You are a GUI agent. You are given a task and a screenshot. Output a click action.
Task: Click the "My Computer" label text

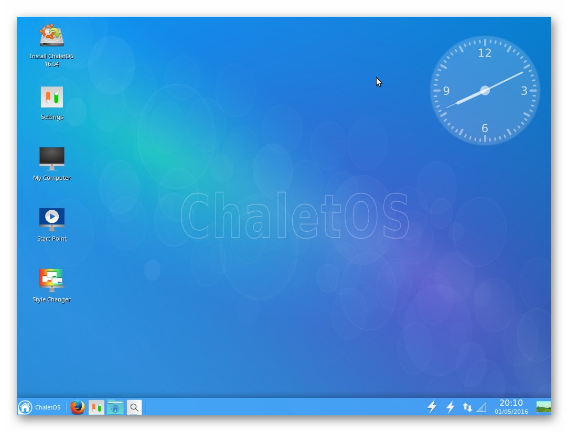pyautogui.click(x=52, y=178)
